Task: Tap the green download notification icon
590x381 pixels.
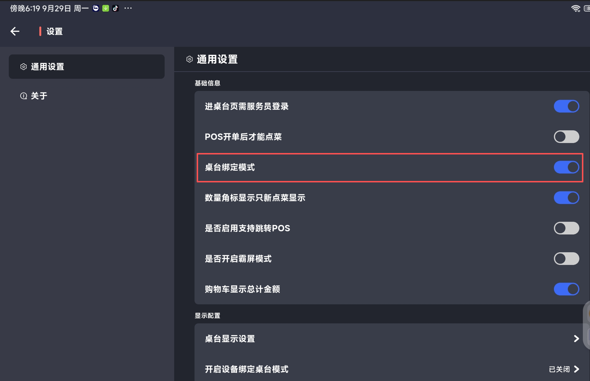Action: point(106,8)
